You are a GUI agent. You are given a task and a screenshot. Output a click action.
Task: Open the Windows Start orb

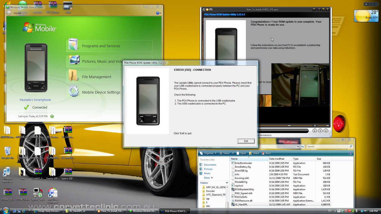pos(6,211)
